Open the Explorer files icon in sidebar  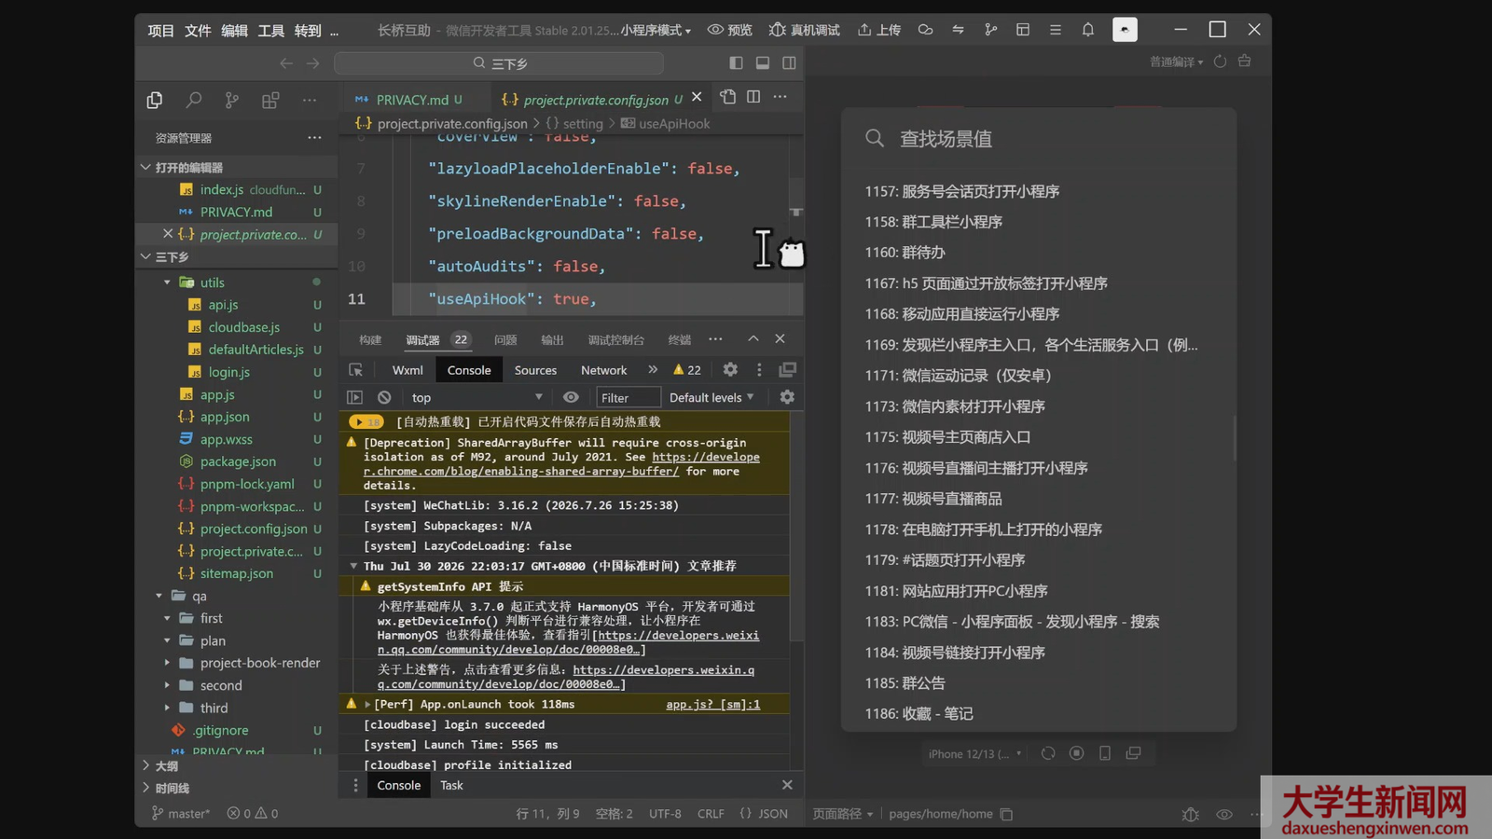pos(155,100)
